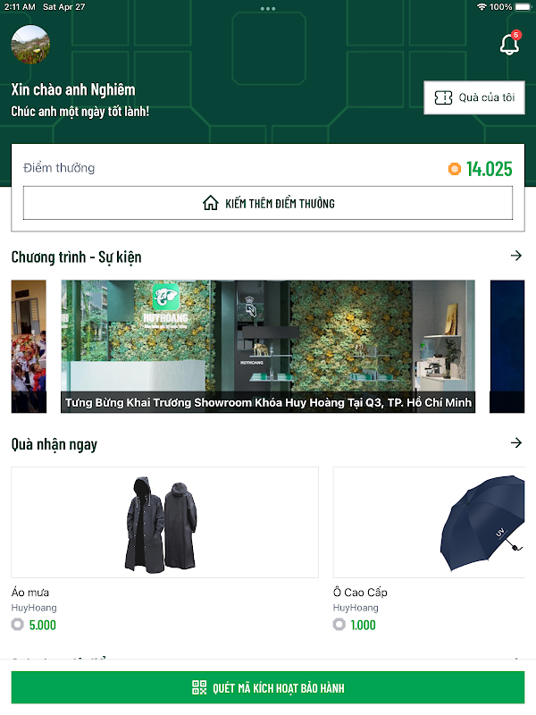Tap Quét mã kích hoạt bảo hành button
The image size is (536, 715).
268,687
